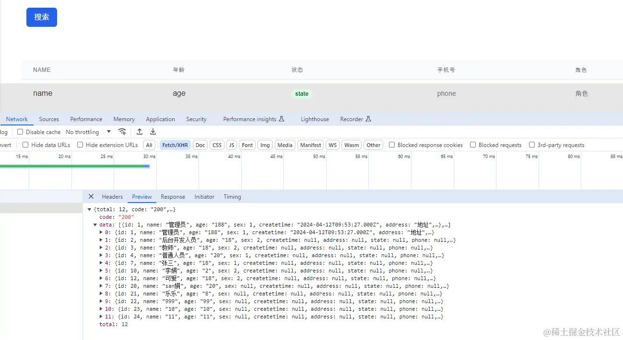The width and height of the screenshot is (623, 340).
Task: Expand data item 9 named 999
Action: tap(101, 302)
